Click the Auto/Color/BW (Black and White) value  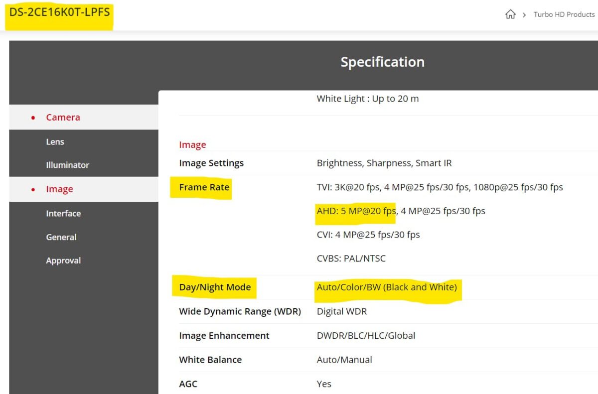click(387, 287)
